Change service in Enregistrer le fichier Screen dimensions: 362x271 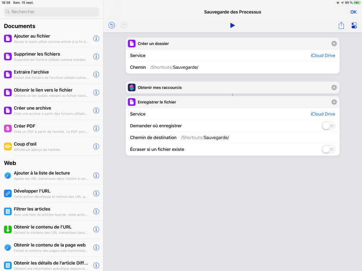[323, 114]
